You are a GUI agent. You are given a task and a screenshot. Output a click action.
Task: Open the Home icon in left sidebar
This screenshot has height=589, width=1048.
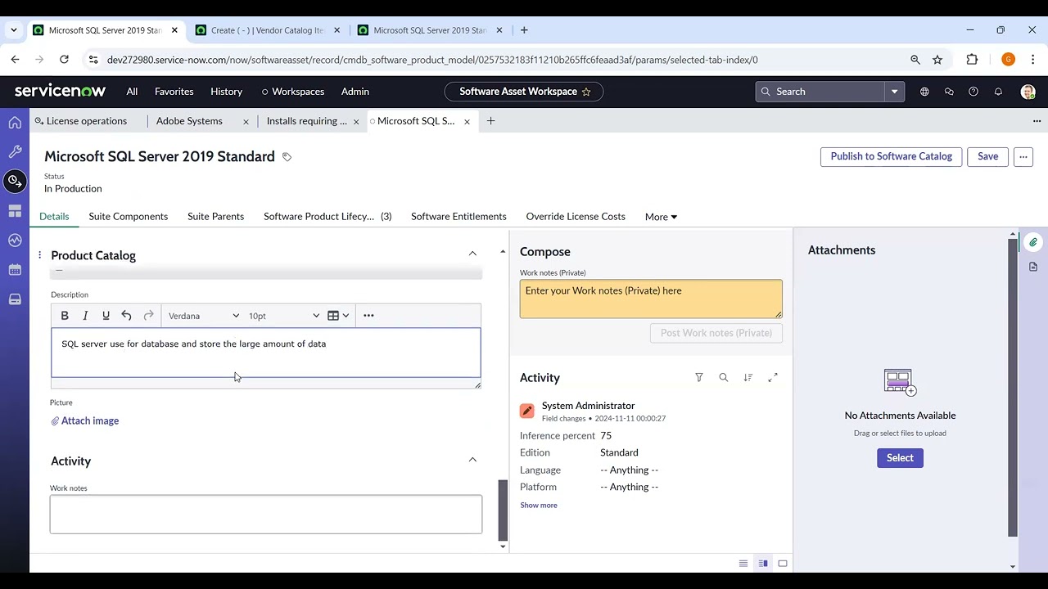pos(15,123)
